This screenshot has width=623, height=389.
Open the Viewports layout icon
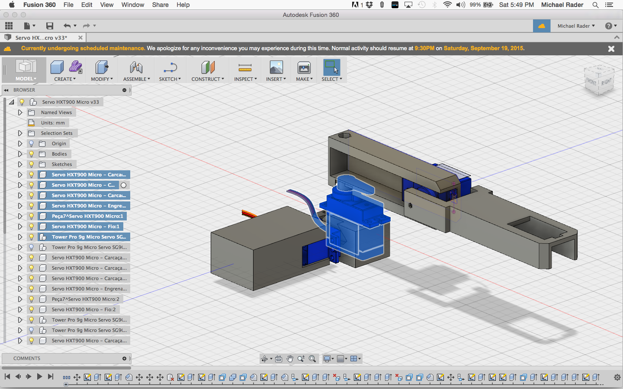pos(354,359)
